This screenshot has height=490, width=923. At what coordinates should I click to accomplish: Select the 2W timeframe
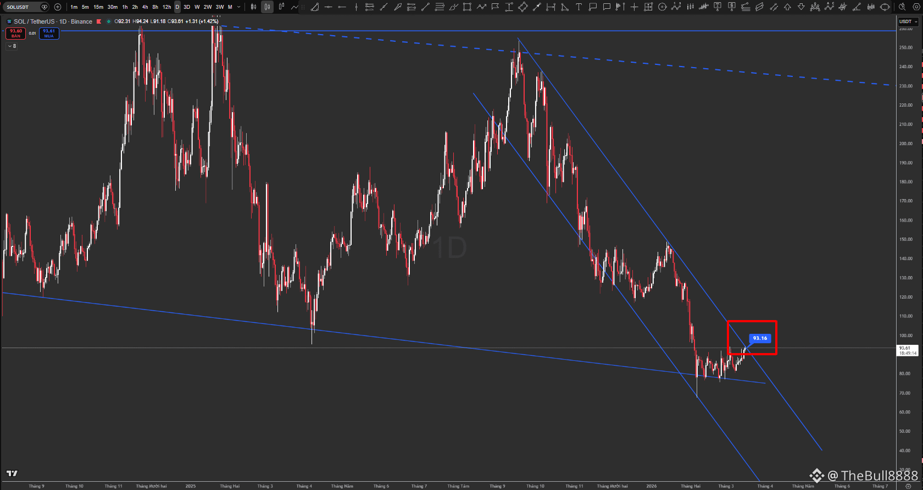point(208,7)
